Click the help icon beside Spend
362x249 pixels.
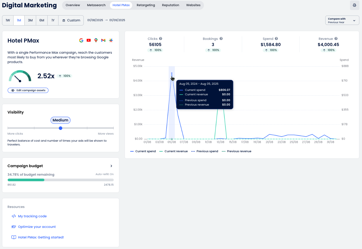click(x=276, y=39)
